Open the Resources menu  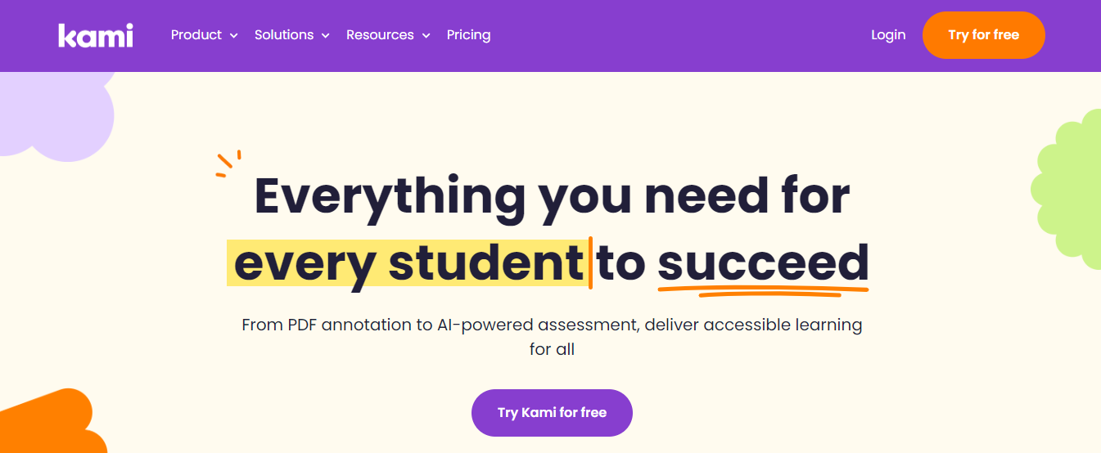click(x=380, y=35)
